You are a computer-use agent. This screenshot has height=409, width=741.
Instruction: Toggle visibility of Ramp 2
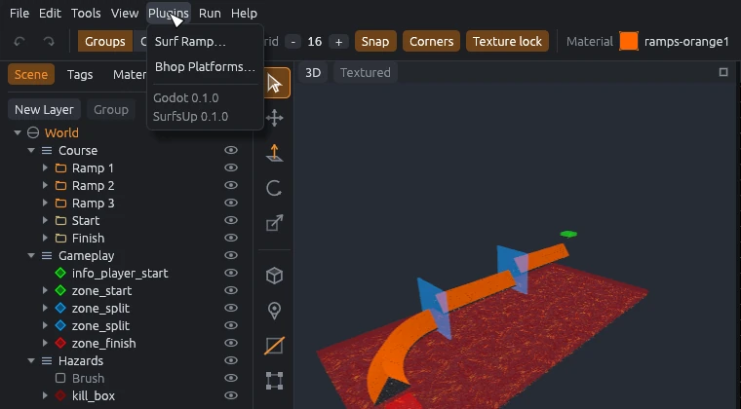point(231,185)
